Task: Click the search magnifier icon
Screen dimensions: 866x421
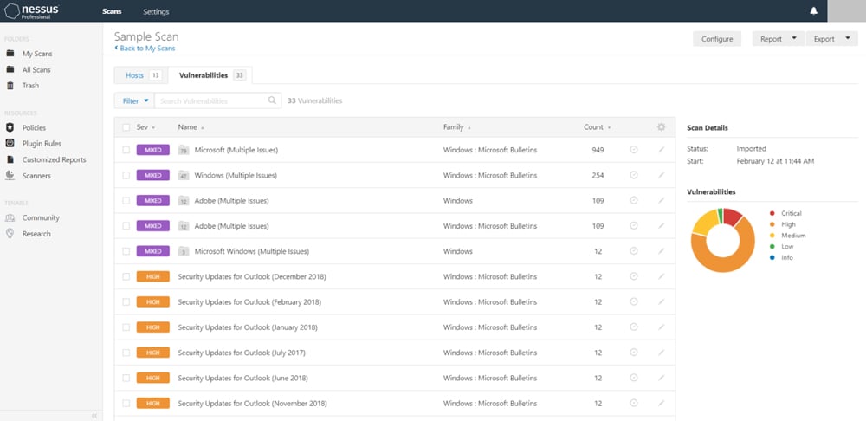Action: (x=272, y=100)
